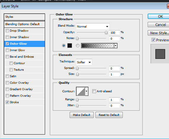Screen dimensions: 169x139
Task: Select the Styles list header
Action: coord(25,17)
